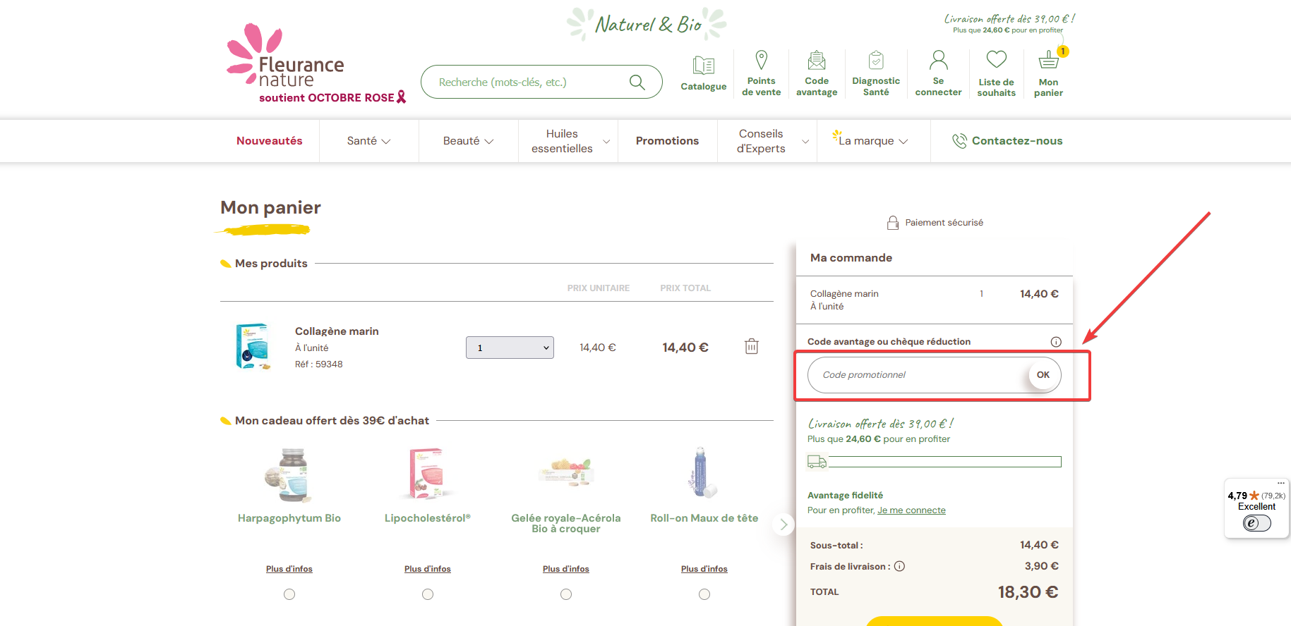Screen dimensions: 1291x626
Task: Click next arrow in gift carousel
Action: (x=783, y=524)
